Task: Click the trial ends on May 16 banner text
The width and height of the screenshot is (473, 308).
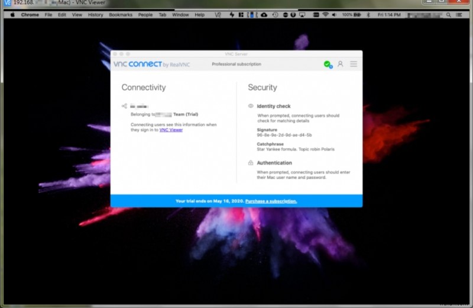Action: point(210,201)
